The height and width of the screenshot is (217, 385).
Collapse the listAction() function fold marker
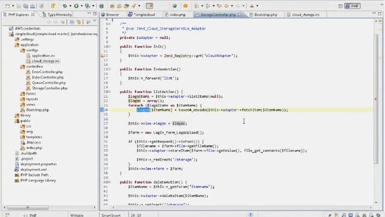pyautogui.click(x=109, y=92)
